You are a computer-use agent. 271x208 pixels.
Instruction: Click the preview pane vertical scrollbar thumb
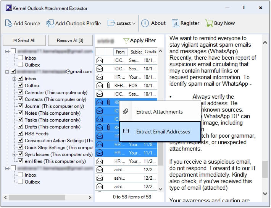click(x=265, y=169)
